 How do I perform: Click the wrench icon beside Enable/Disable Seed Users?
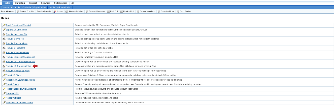tap(4, 102)
